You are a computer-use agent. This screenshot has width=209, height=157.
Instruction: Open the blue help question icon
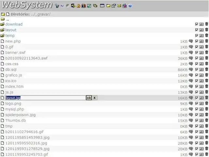(130, 6)
